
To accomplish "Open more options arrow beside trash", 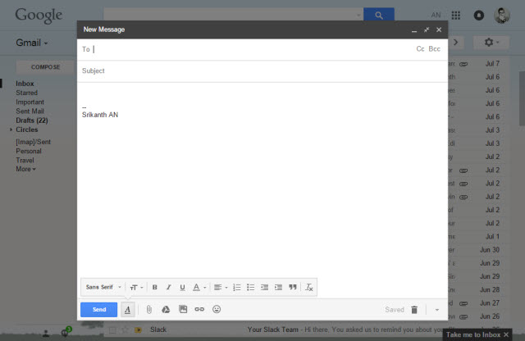I will pos(437,310).
